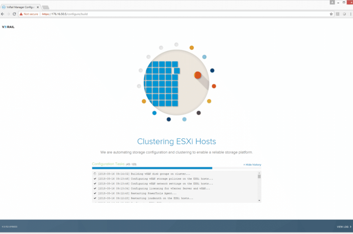The width and height of the screenshot is (353, 234).
Task: Click the circular extension icon in the toolbar
Action: click(x=344, y=14)
